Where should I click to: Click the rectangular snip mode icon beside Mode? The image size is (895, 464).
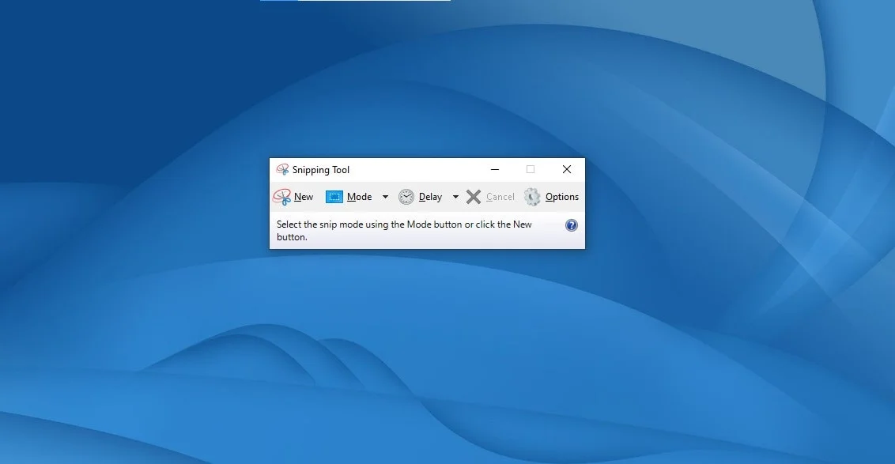coord(333,196)
